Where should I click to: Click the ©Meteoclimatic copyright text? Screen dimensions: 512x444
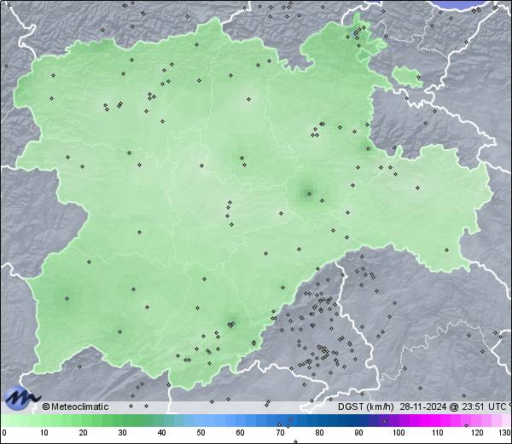click(75, 407)
